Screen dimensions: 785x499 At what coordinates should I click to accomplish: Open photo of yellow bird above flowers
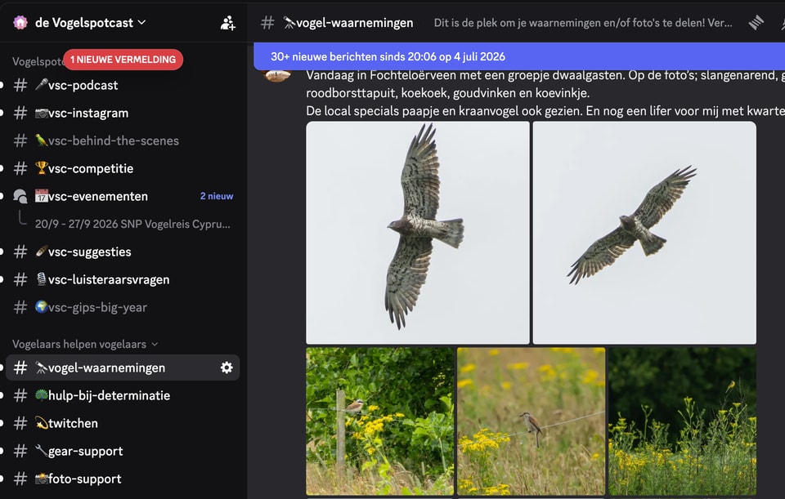(682, 421)
